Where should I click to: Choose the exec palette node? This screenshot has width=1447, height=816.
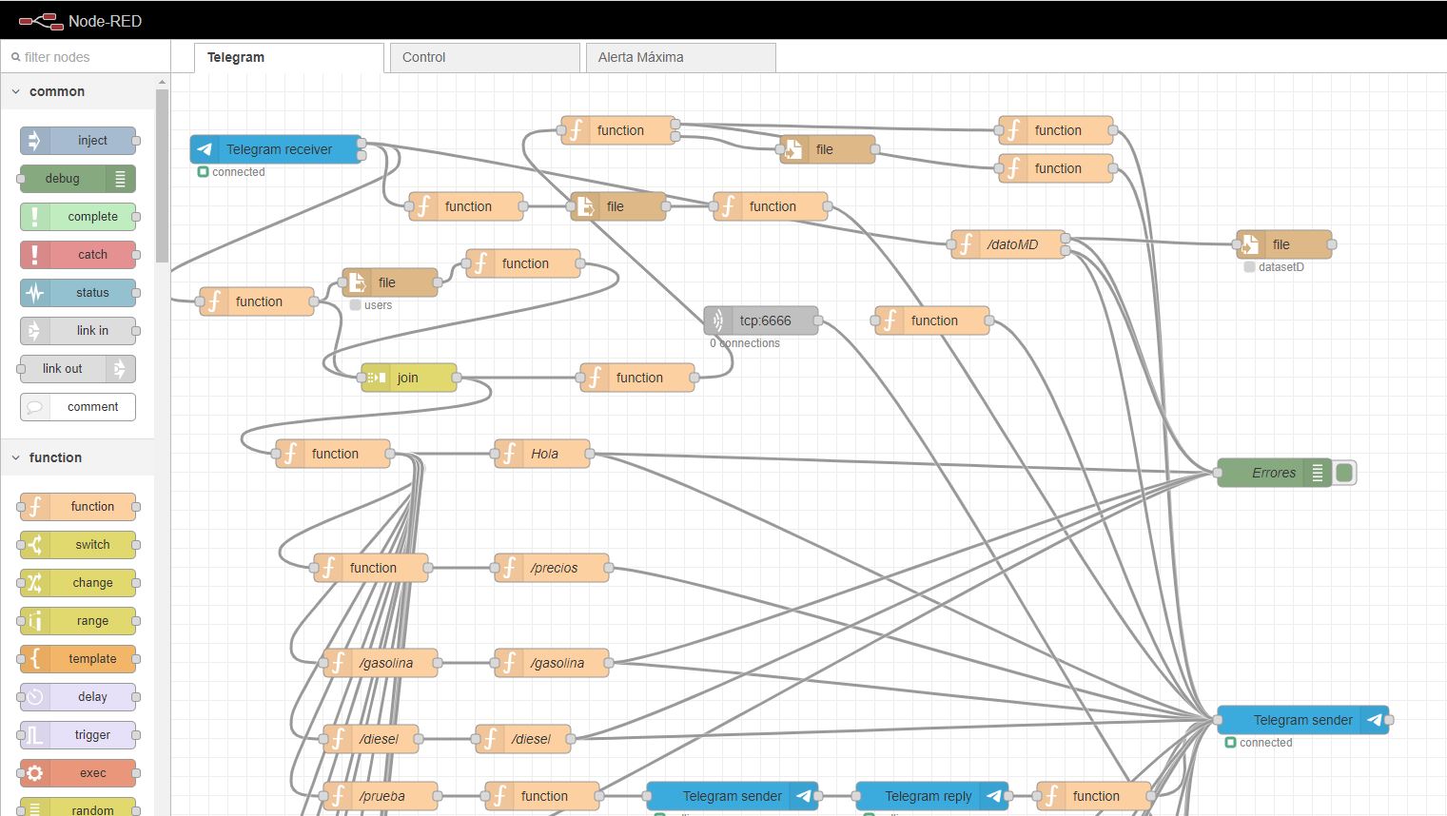78,773
